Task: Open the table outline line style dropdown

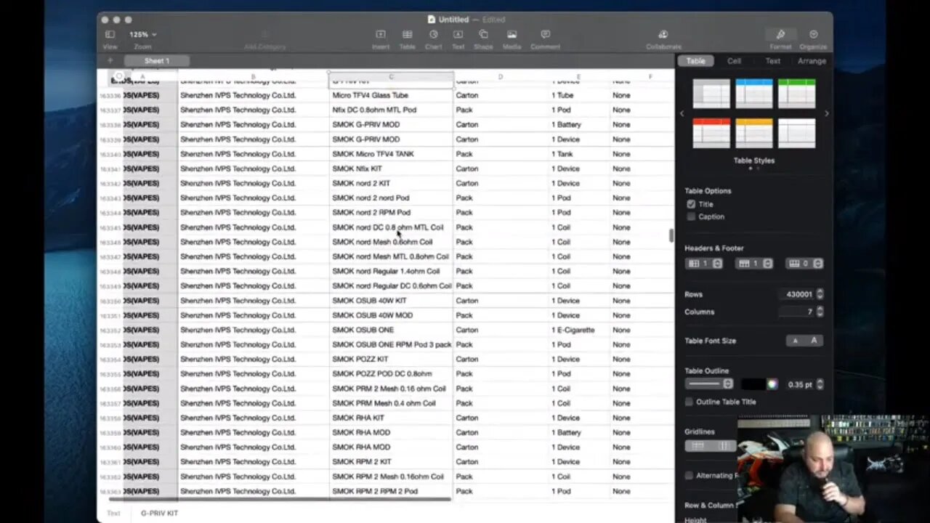Action: 710,384
